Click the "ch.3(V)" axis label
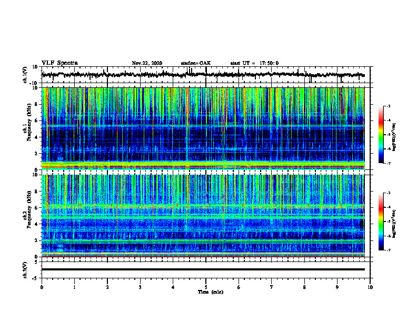 click(x=25, y=270)
